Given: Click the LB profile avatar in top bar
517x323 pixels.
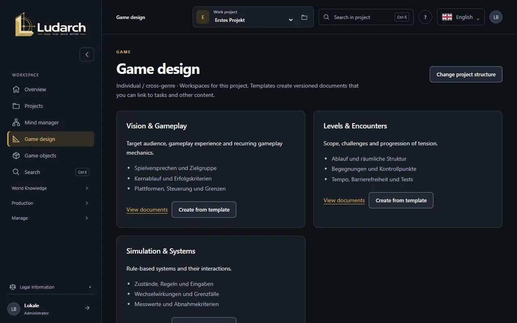Looking at the screenshot, I should (x=496, y=17).
